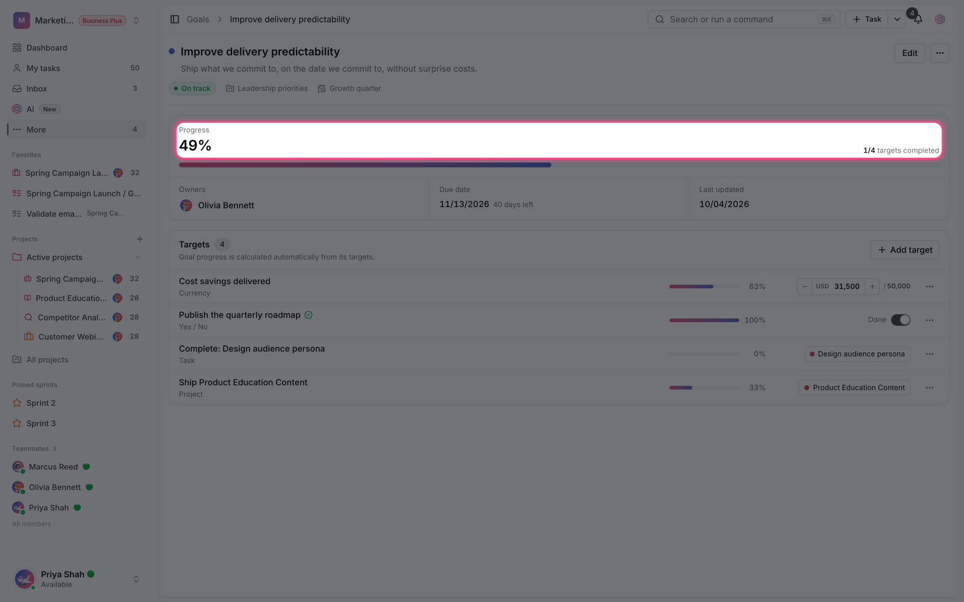Edit the USD 31,500 value field
Viewport: 964px width, 602px height.
839,287
